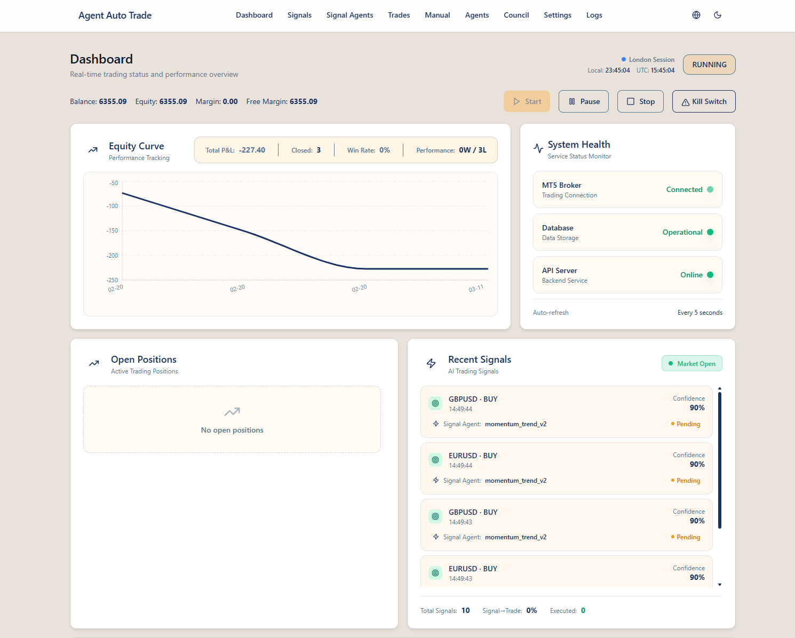Go to Signal Agents page
Image resolution: width=795 pixels, height=638 pixels.
click(349, 15)
